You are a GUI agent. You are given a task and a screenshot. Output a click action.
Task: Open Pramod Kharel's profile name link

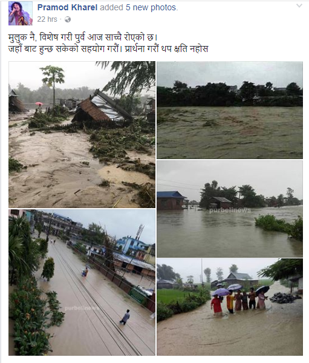(x=67, y=7)
